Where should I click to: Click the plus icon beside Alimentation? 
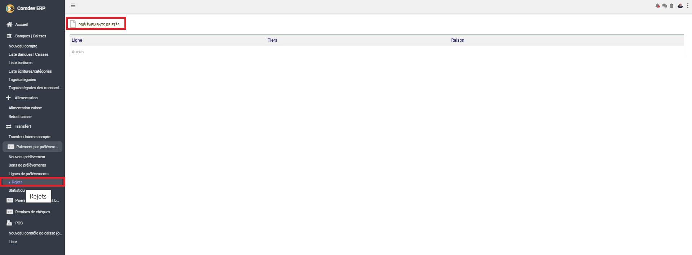pyautogui.click(x=9, y=98)
